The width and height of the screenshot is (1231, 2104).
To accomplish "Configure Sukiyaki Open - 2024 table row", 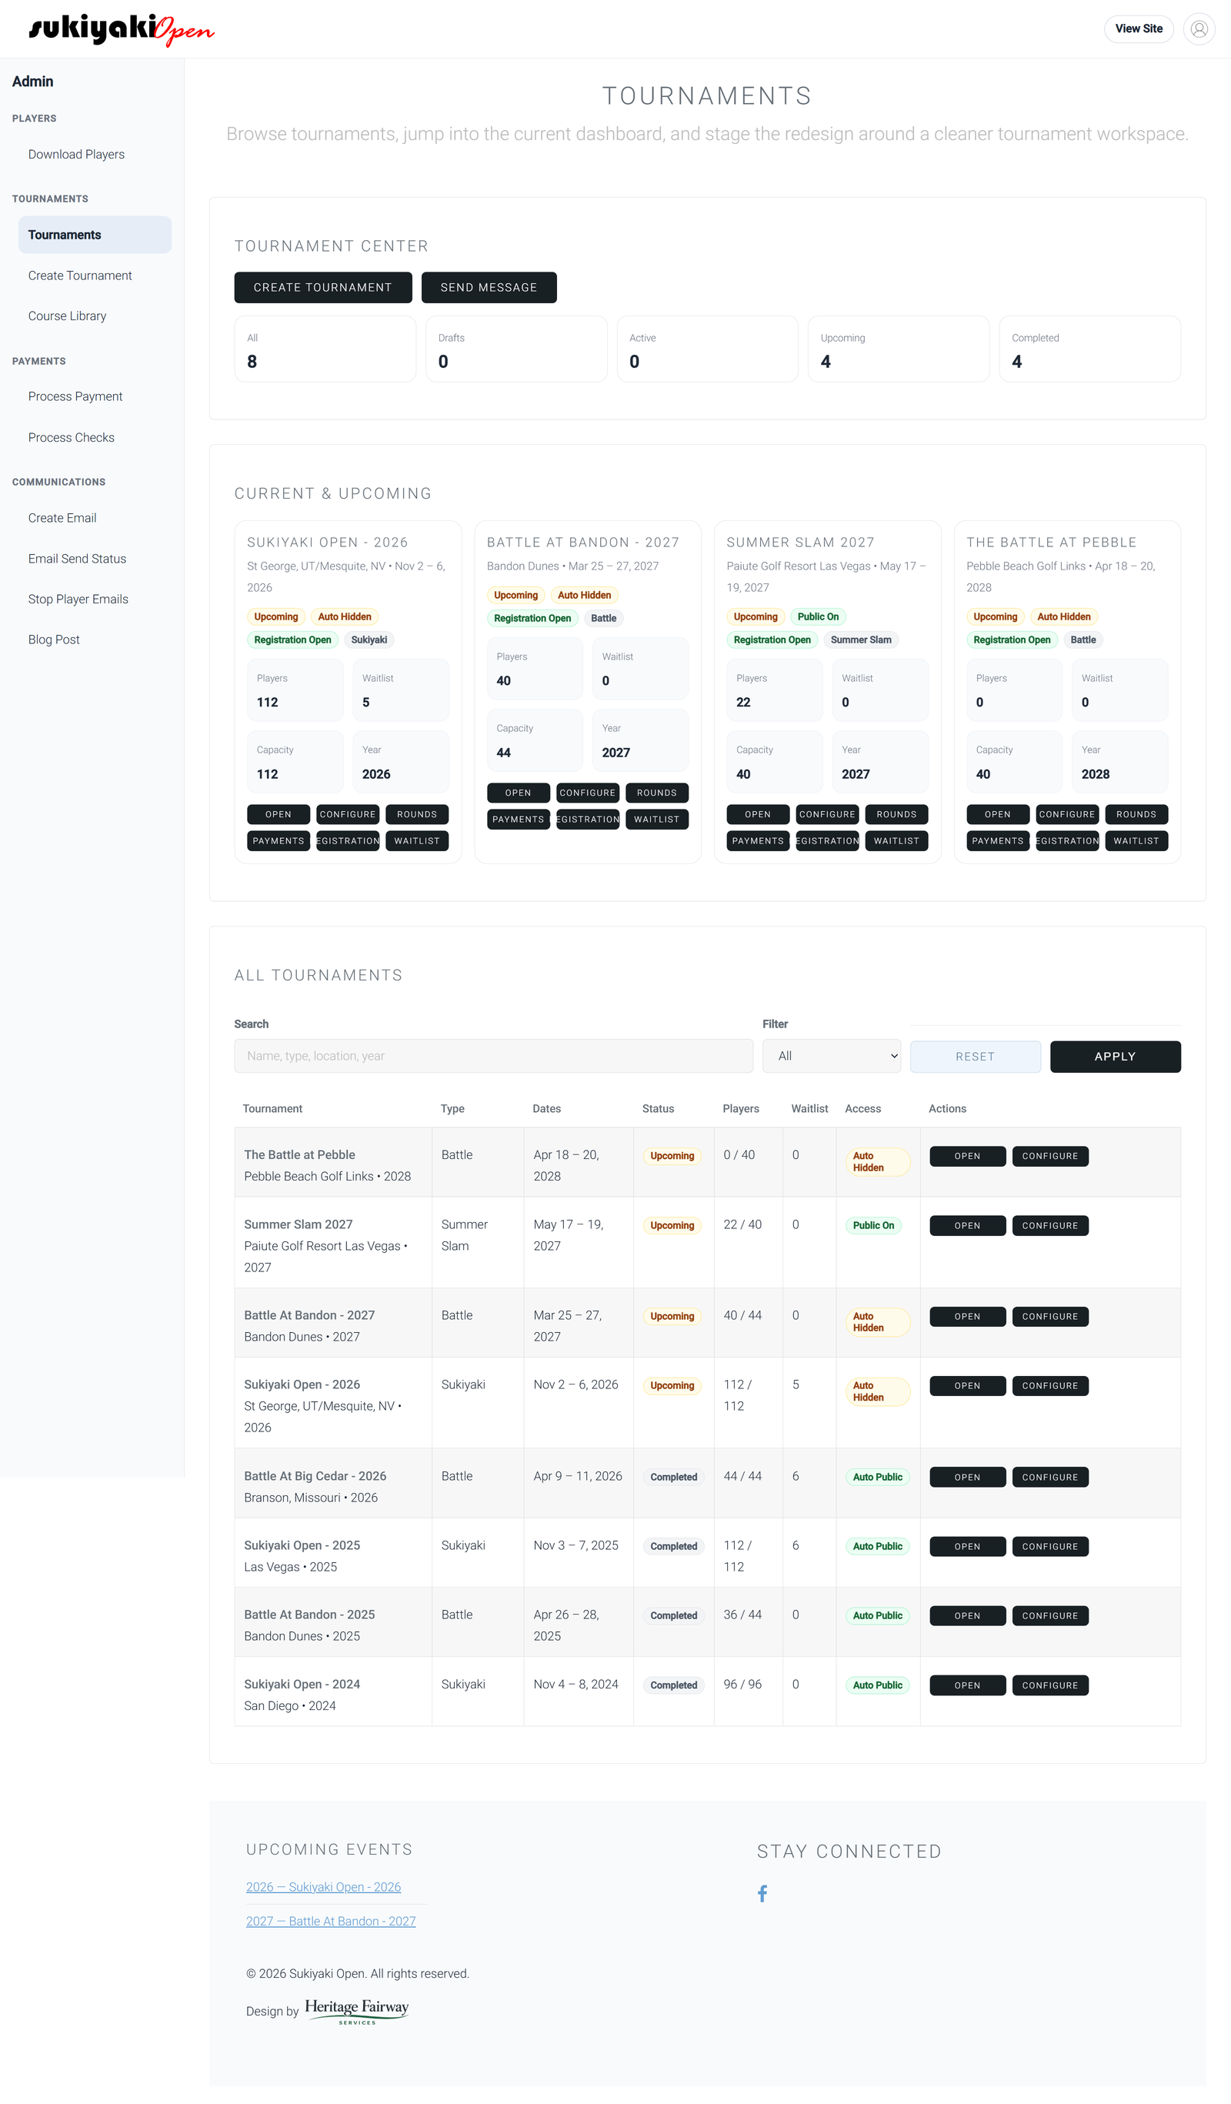I will 1050,1685.
